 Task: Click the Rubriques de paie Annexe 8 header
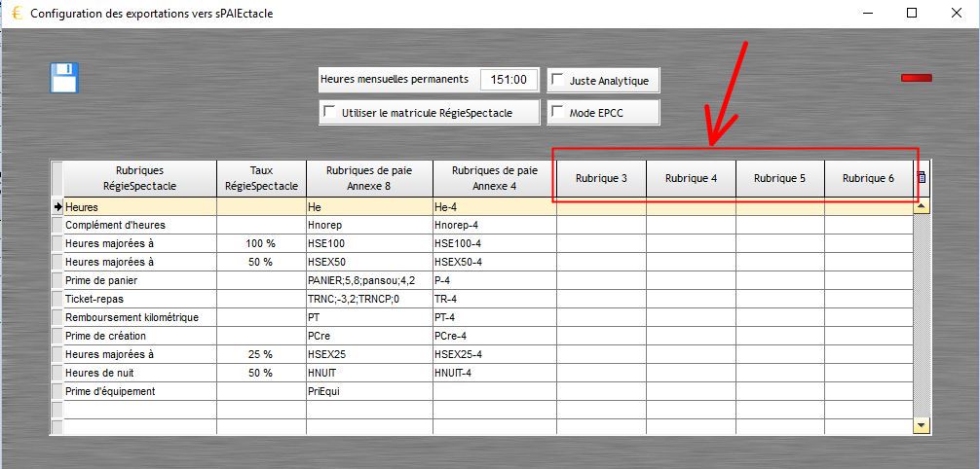[369, 177]
